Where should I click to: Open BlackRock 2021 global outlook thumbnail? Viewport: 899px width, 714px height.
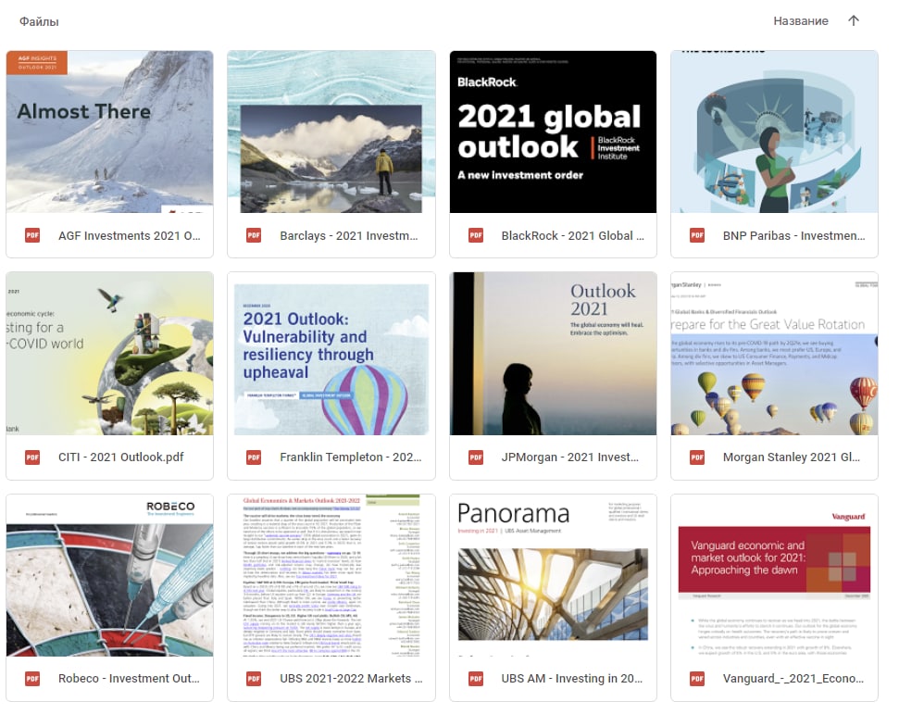(554, 132)
